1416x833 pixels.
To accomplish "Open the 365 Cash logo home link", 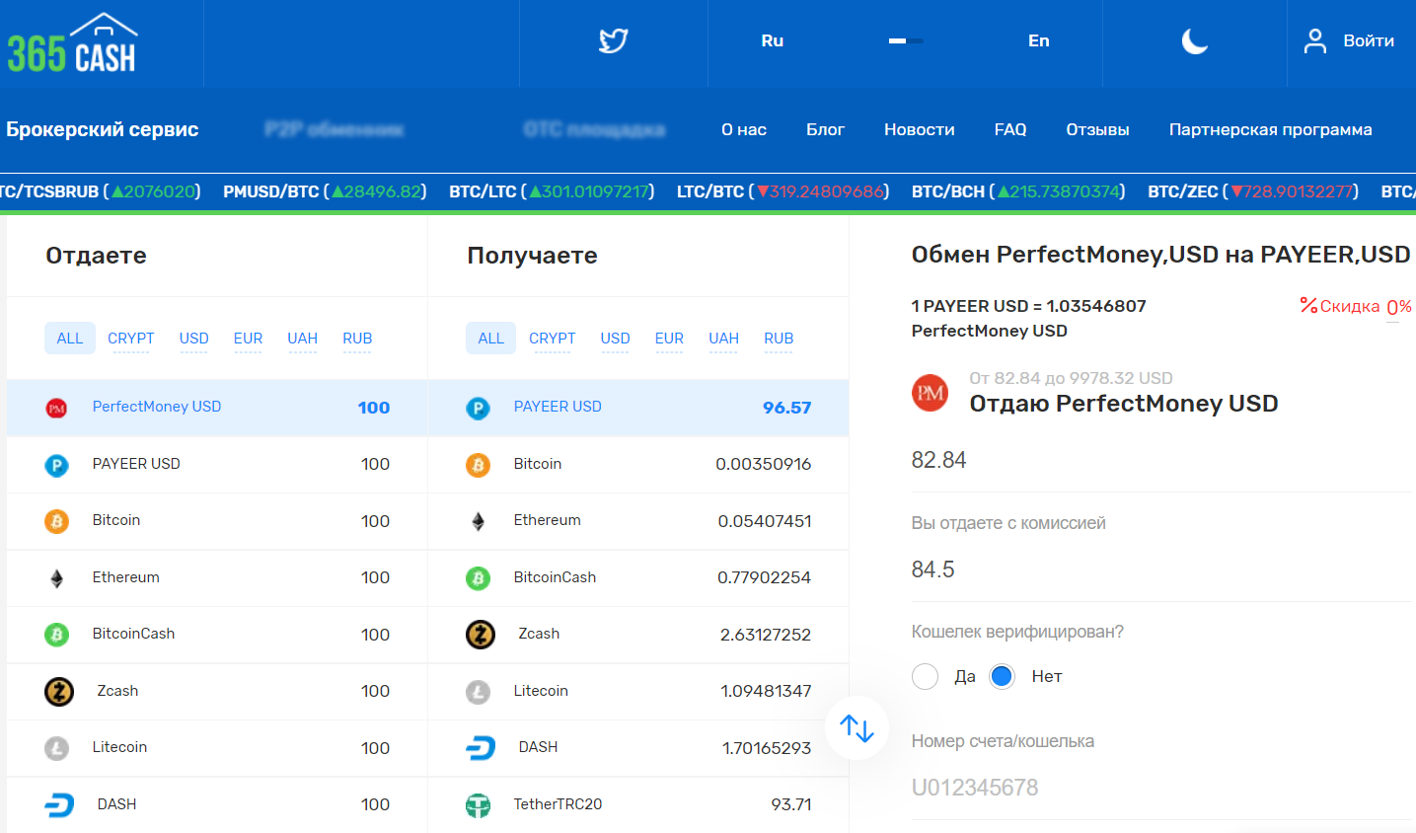I will tap(72, 43).
